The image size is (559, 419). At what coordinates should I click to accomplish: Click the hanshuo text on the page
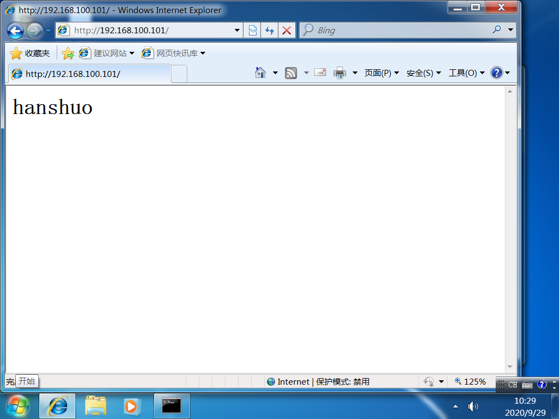coord(53,107)
